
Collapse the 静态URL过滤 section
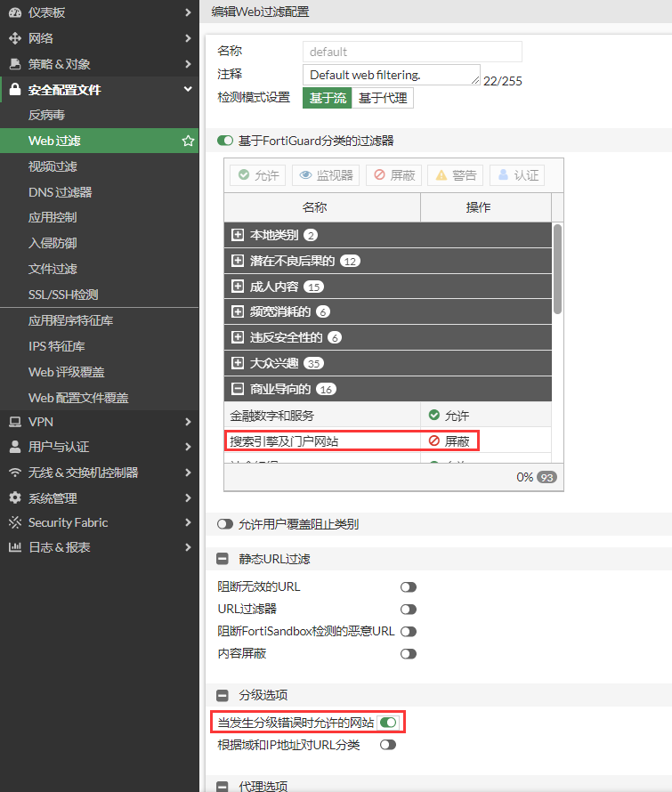223,559
